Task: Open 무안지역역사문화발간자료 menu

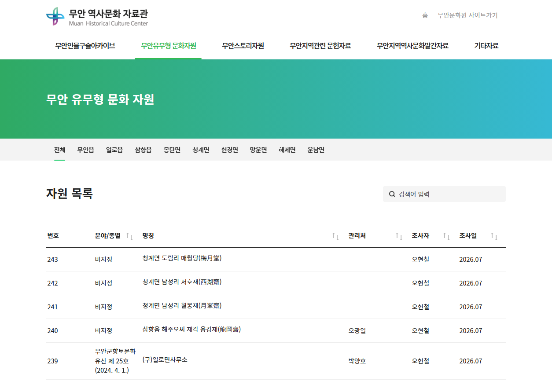Action: coord(412,46)
